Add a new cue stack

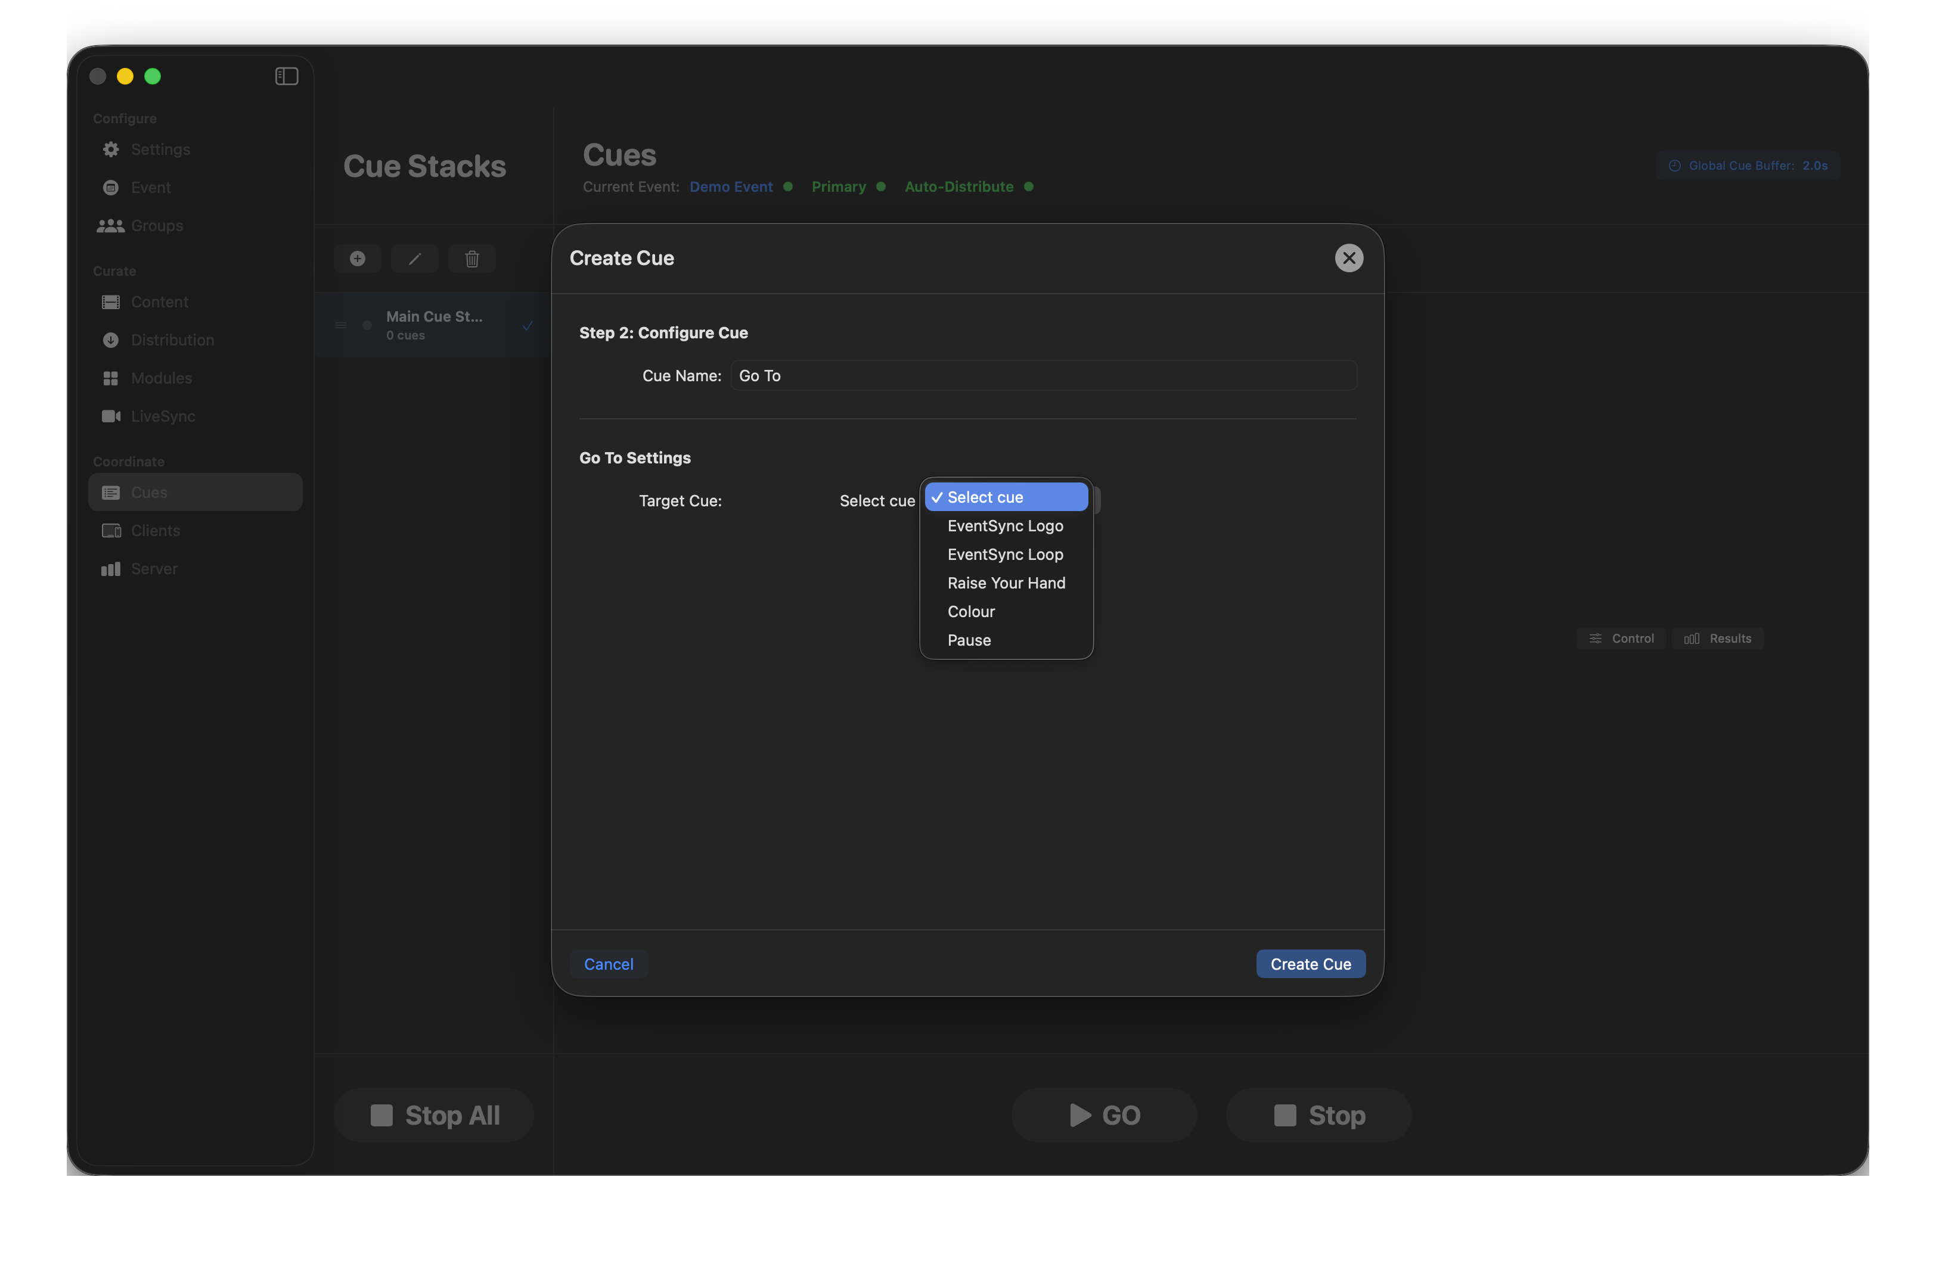coord(357,259)
